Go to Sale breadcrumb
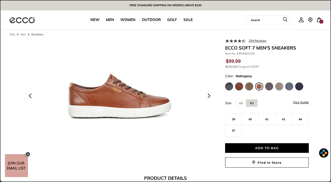The image size is (331, 182). coord(12,34)
